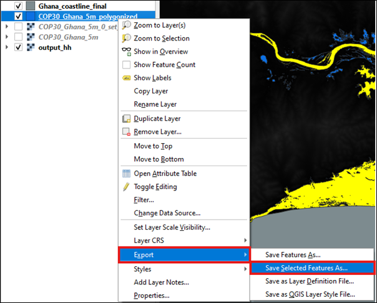Screen dimensions: 377x303
Task: Uncheck visibility of output_hh layer
Action: (x=18, y=47)
